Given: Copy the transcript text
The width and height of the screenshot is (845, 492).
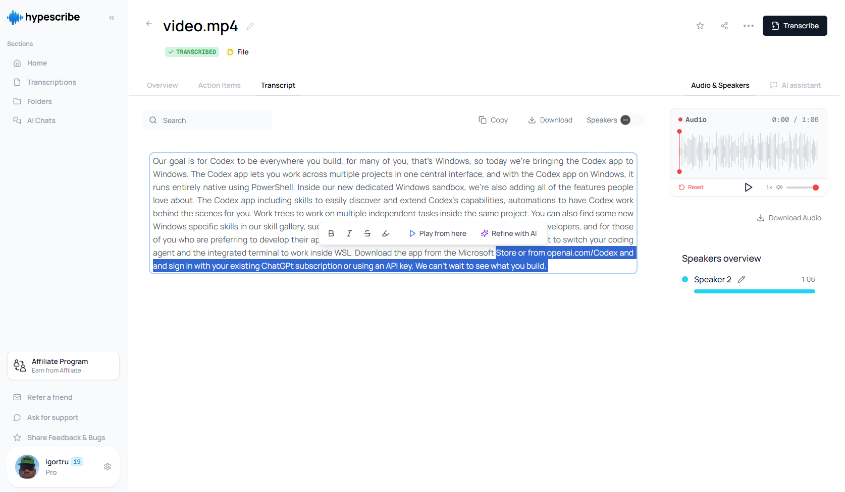Looking at the screenshot, I should 493,120.
